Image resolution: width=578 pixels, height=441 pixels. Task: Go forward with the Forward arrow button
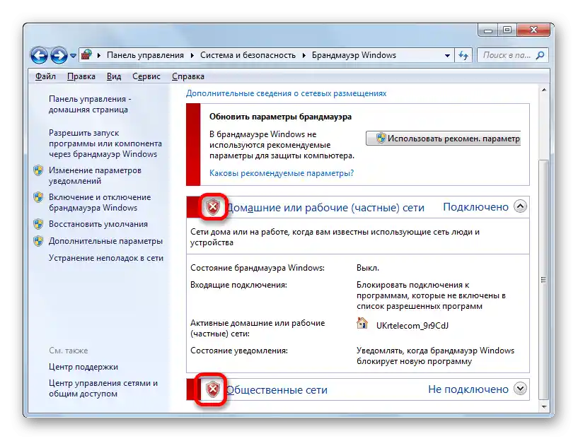pos(59,56)
